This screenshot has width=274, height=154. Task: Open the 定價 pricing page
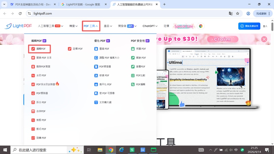click(x=166, y=26)
